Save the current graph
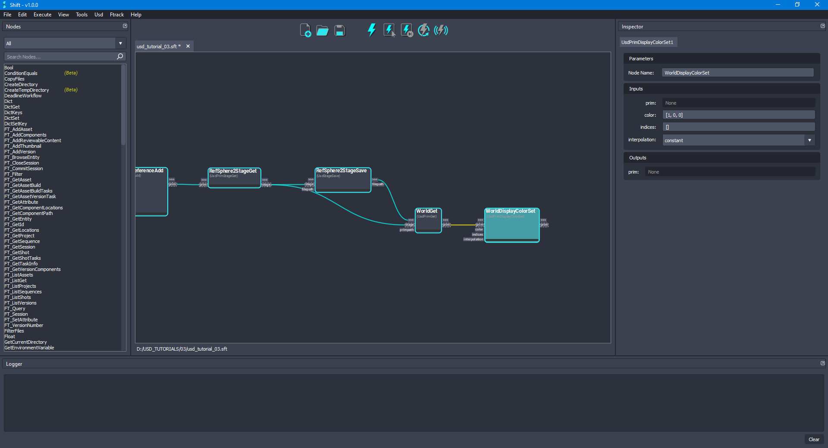The height and width of the screenshot is (448, 828). coord(340,30)
